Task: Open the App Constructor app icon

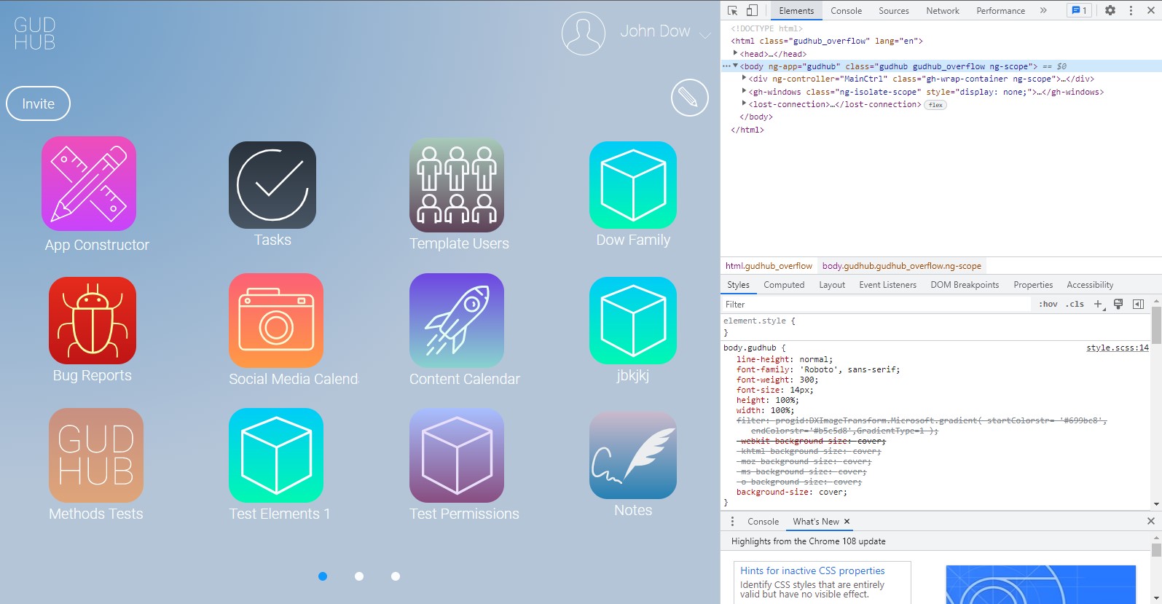Action: point(89,184)
